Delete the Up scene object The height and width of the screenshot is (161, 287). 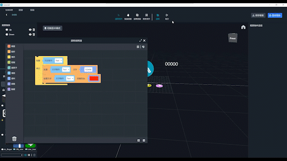pos(34,30)
